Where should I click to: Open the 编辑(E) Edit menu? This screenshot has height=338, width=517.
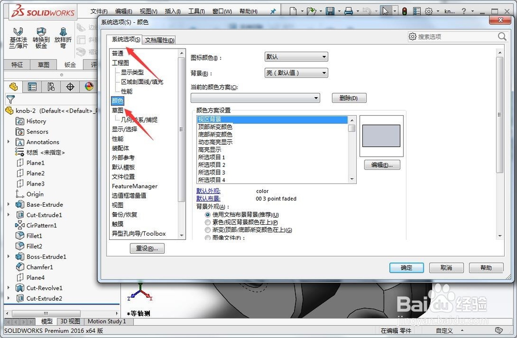[124, 11]
